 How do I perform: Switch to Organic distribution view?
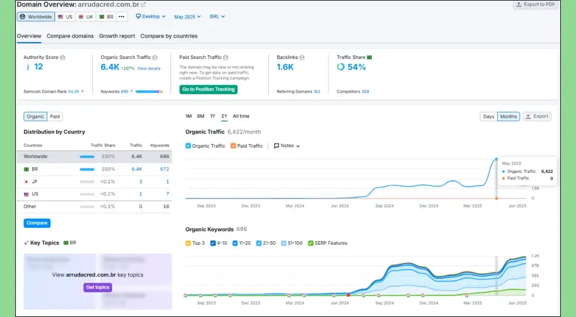pos(35,117)
